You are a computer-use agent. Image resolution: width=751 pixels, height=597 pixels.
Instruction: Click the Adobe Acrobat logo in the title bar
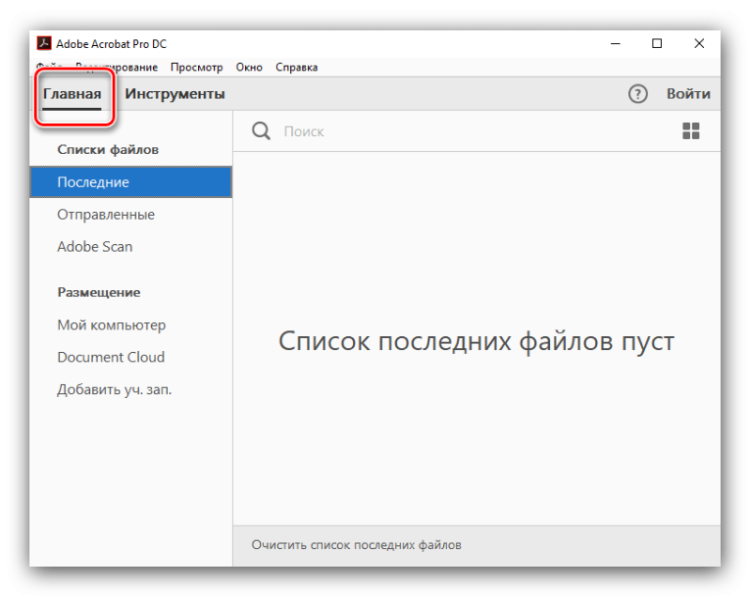point(44,43)
